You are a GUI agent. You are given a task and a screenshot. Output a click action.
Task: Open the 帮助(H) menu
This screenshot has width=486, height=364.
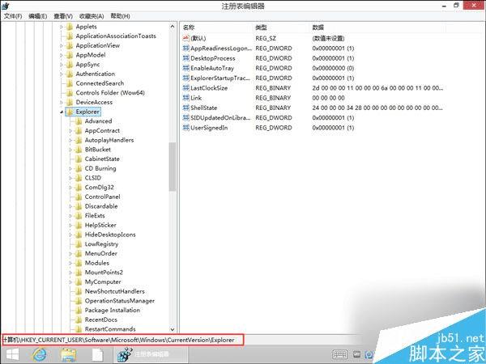[120, 16]
